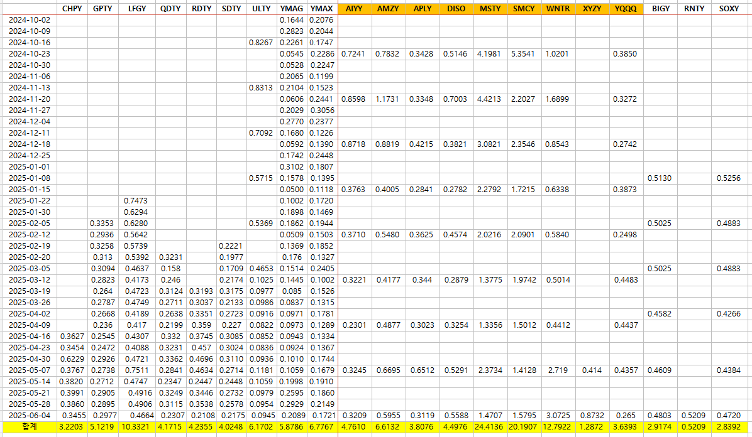Click the orange APLY header cell

point(423,9)
